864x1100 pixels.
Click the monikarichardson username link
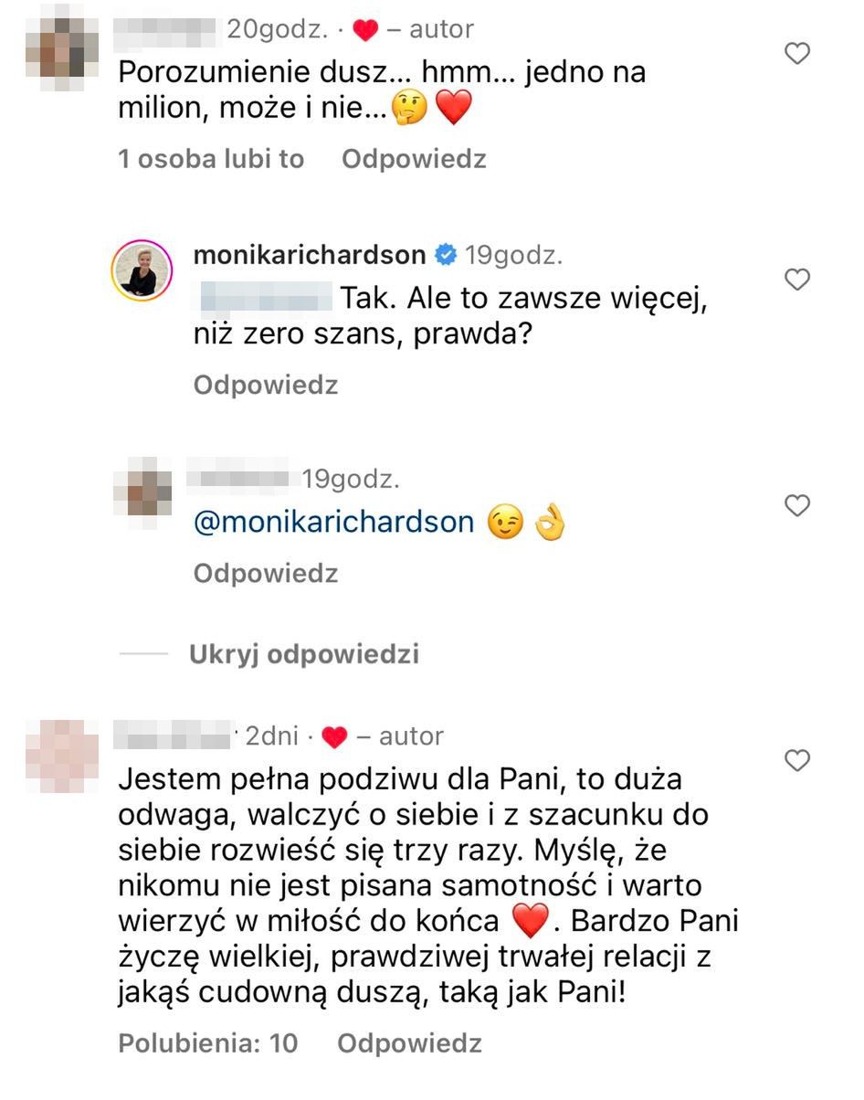coord(310,254)
